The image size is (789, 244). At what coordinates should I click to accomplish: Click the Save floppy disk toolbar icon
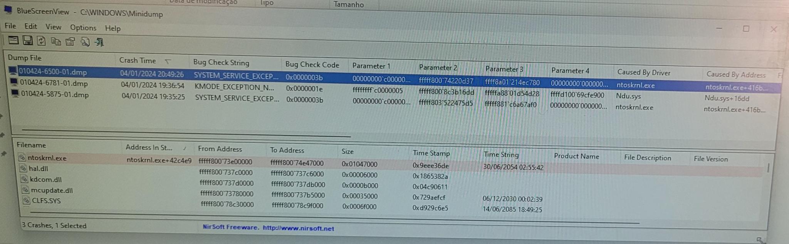point(27,40)
